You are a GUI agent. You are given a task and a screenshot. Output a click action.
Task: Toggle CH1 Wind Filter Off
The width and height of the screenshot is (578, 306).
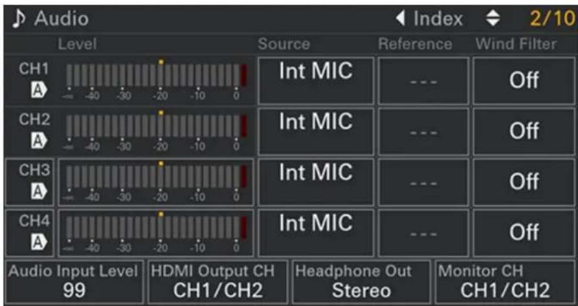point(524,80)
